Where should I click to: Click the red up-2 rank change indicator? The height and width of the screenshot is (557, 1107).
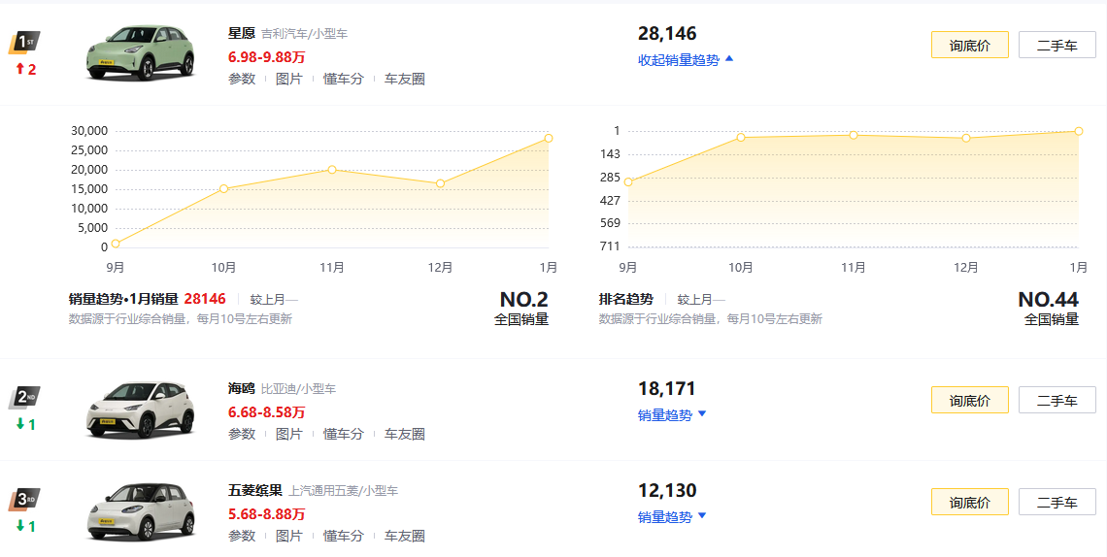(x=25, y=69)
